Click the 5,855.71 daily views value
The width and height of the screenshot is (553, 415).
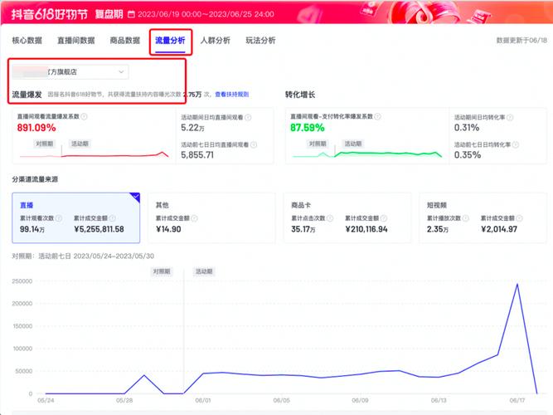pyautogui.click(x=197, y=155)
